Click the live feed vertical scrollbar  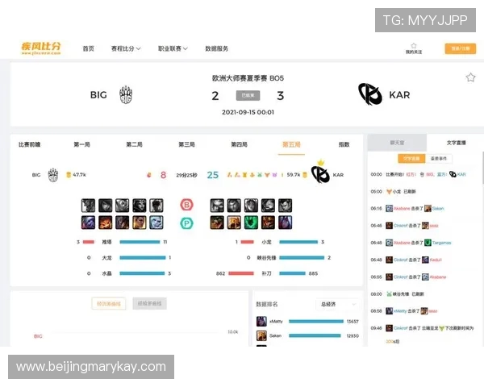coord(482,169)
